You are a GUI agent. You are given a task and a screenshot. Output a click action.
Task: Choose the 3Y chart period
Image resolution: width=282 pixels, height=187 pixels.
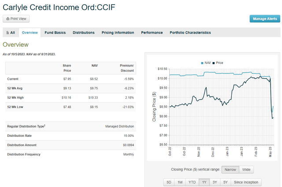pos(215,182)
